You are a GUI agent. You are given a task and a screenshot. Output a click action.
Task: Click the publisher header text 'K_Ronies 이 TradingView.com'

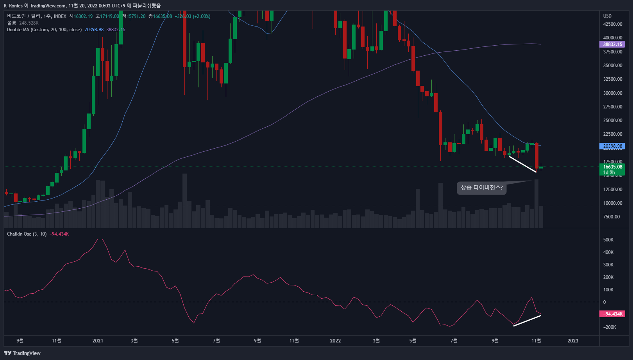coord(35,5)
